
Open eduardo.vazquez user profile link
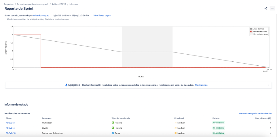pyautogui.click(x=41, y=15)
